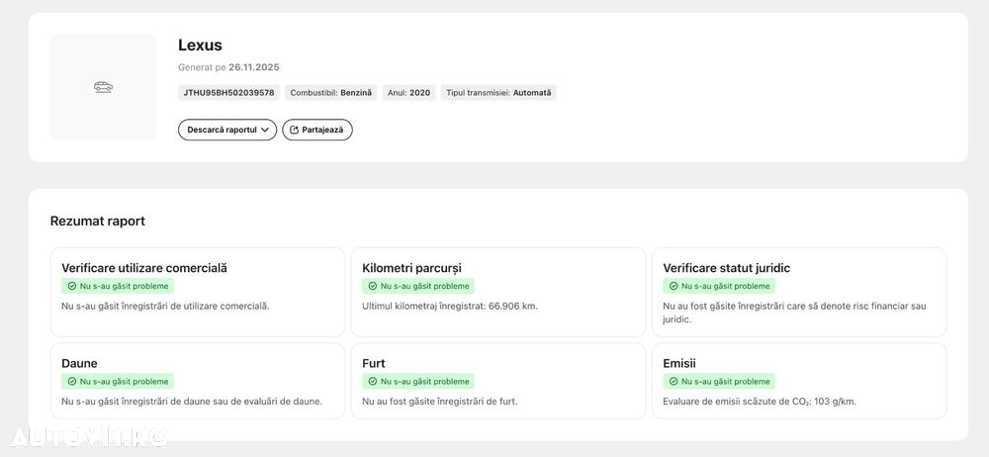Image resolution: width=989 pixels, height=457 pixels.
Task: Click check icon under Daune
Action: coord(72,381)
